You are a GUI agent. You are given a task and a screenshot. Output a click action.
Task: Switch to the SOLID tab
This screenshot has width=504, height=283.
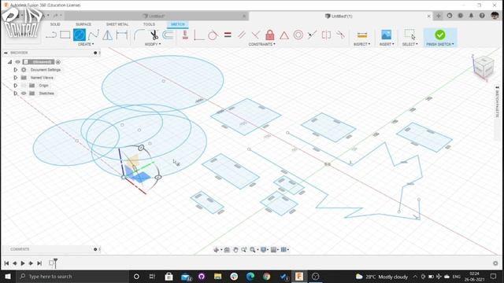coord(55,24)
